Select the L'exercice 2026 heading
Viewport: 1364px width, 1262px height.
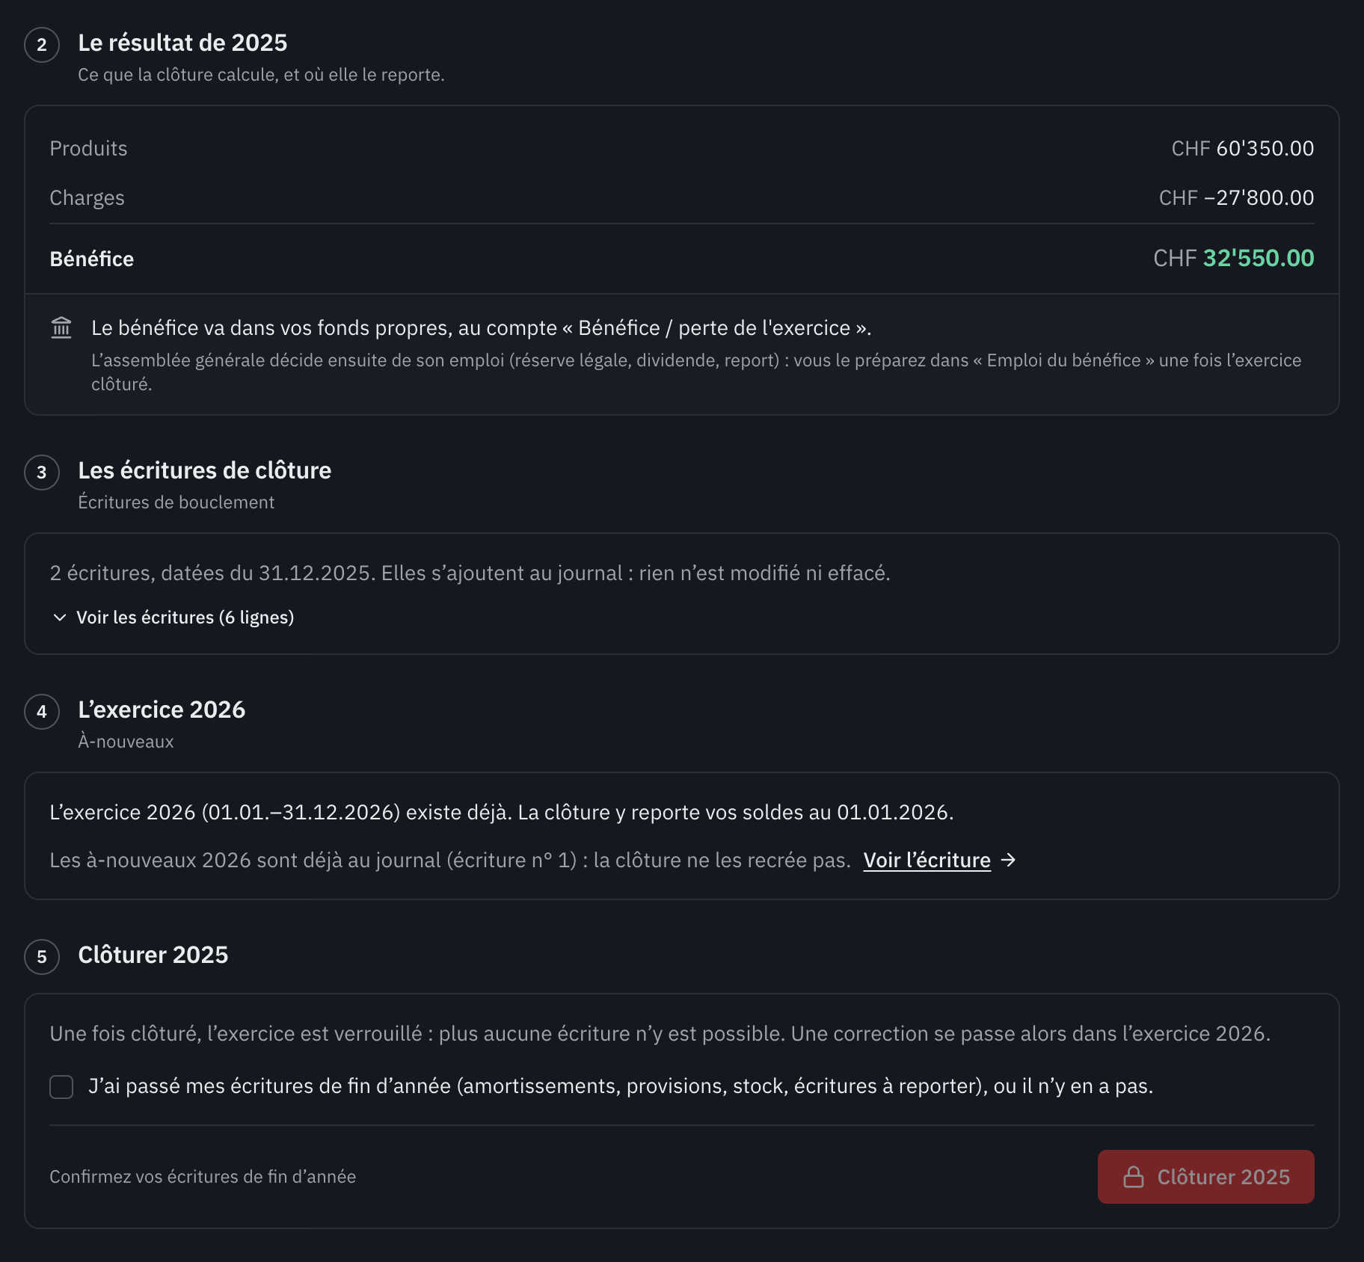162,710
